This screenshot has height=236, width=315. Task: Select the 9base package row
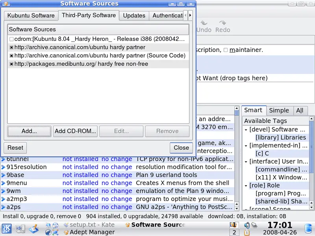[117, 175]
